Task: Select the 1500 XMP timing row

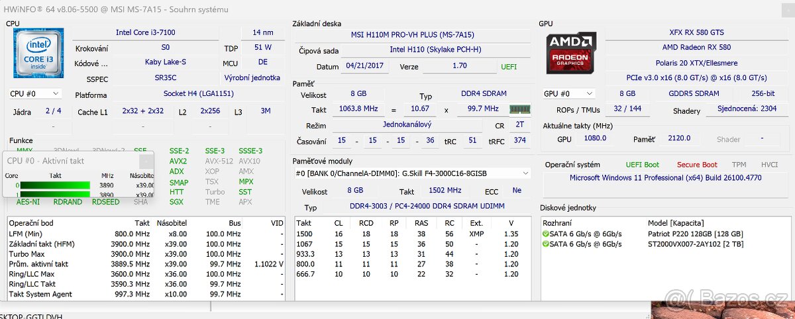Action: pyautogui.click(x=412, y=234)
